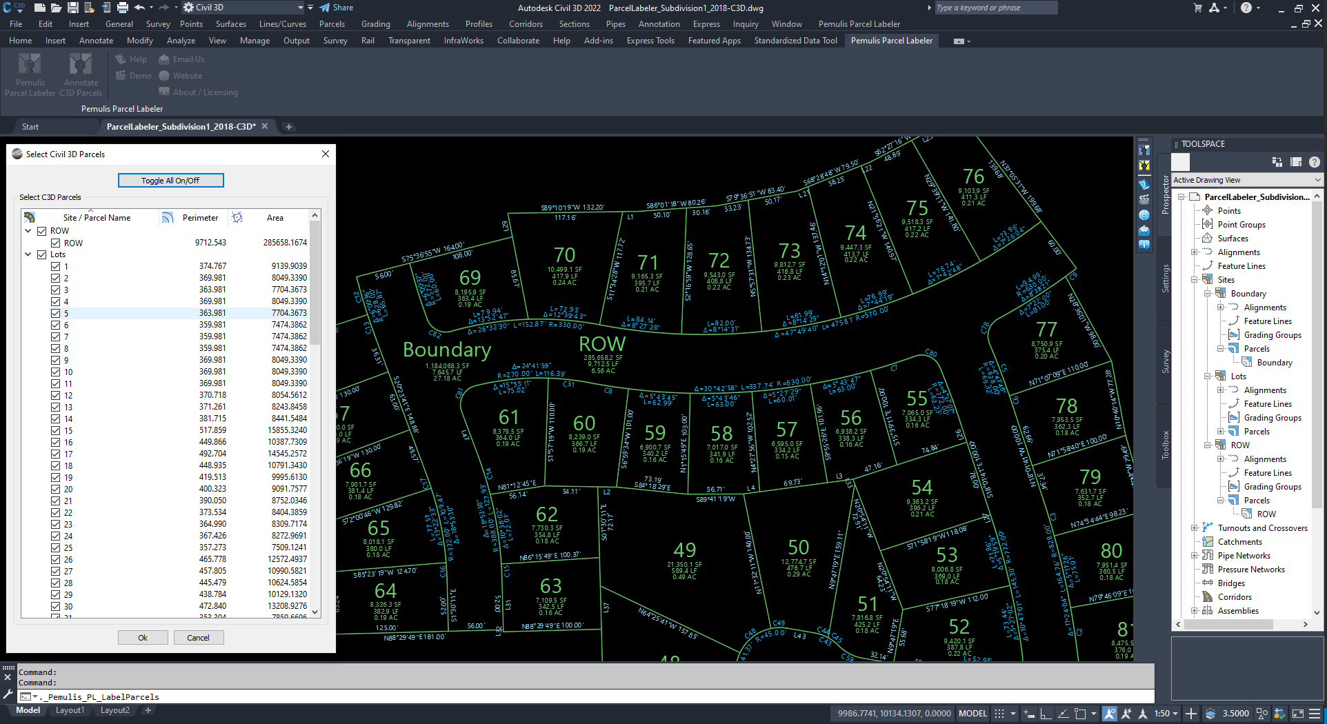This screenshot has height=724, width=1327.
Task: Open the Parcels menu
Action: point(332,24)
